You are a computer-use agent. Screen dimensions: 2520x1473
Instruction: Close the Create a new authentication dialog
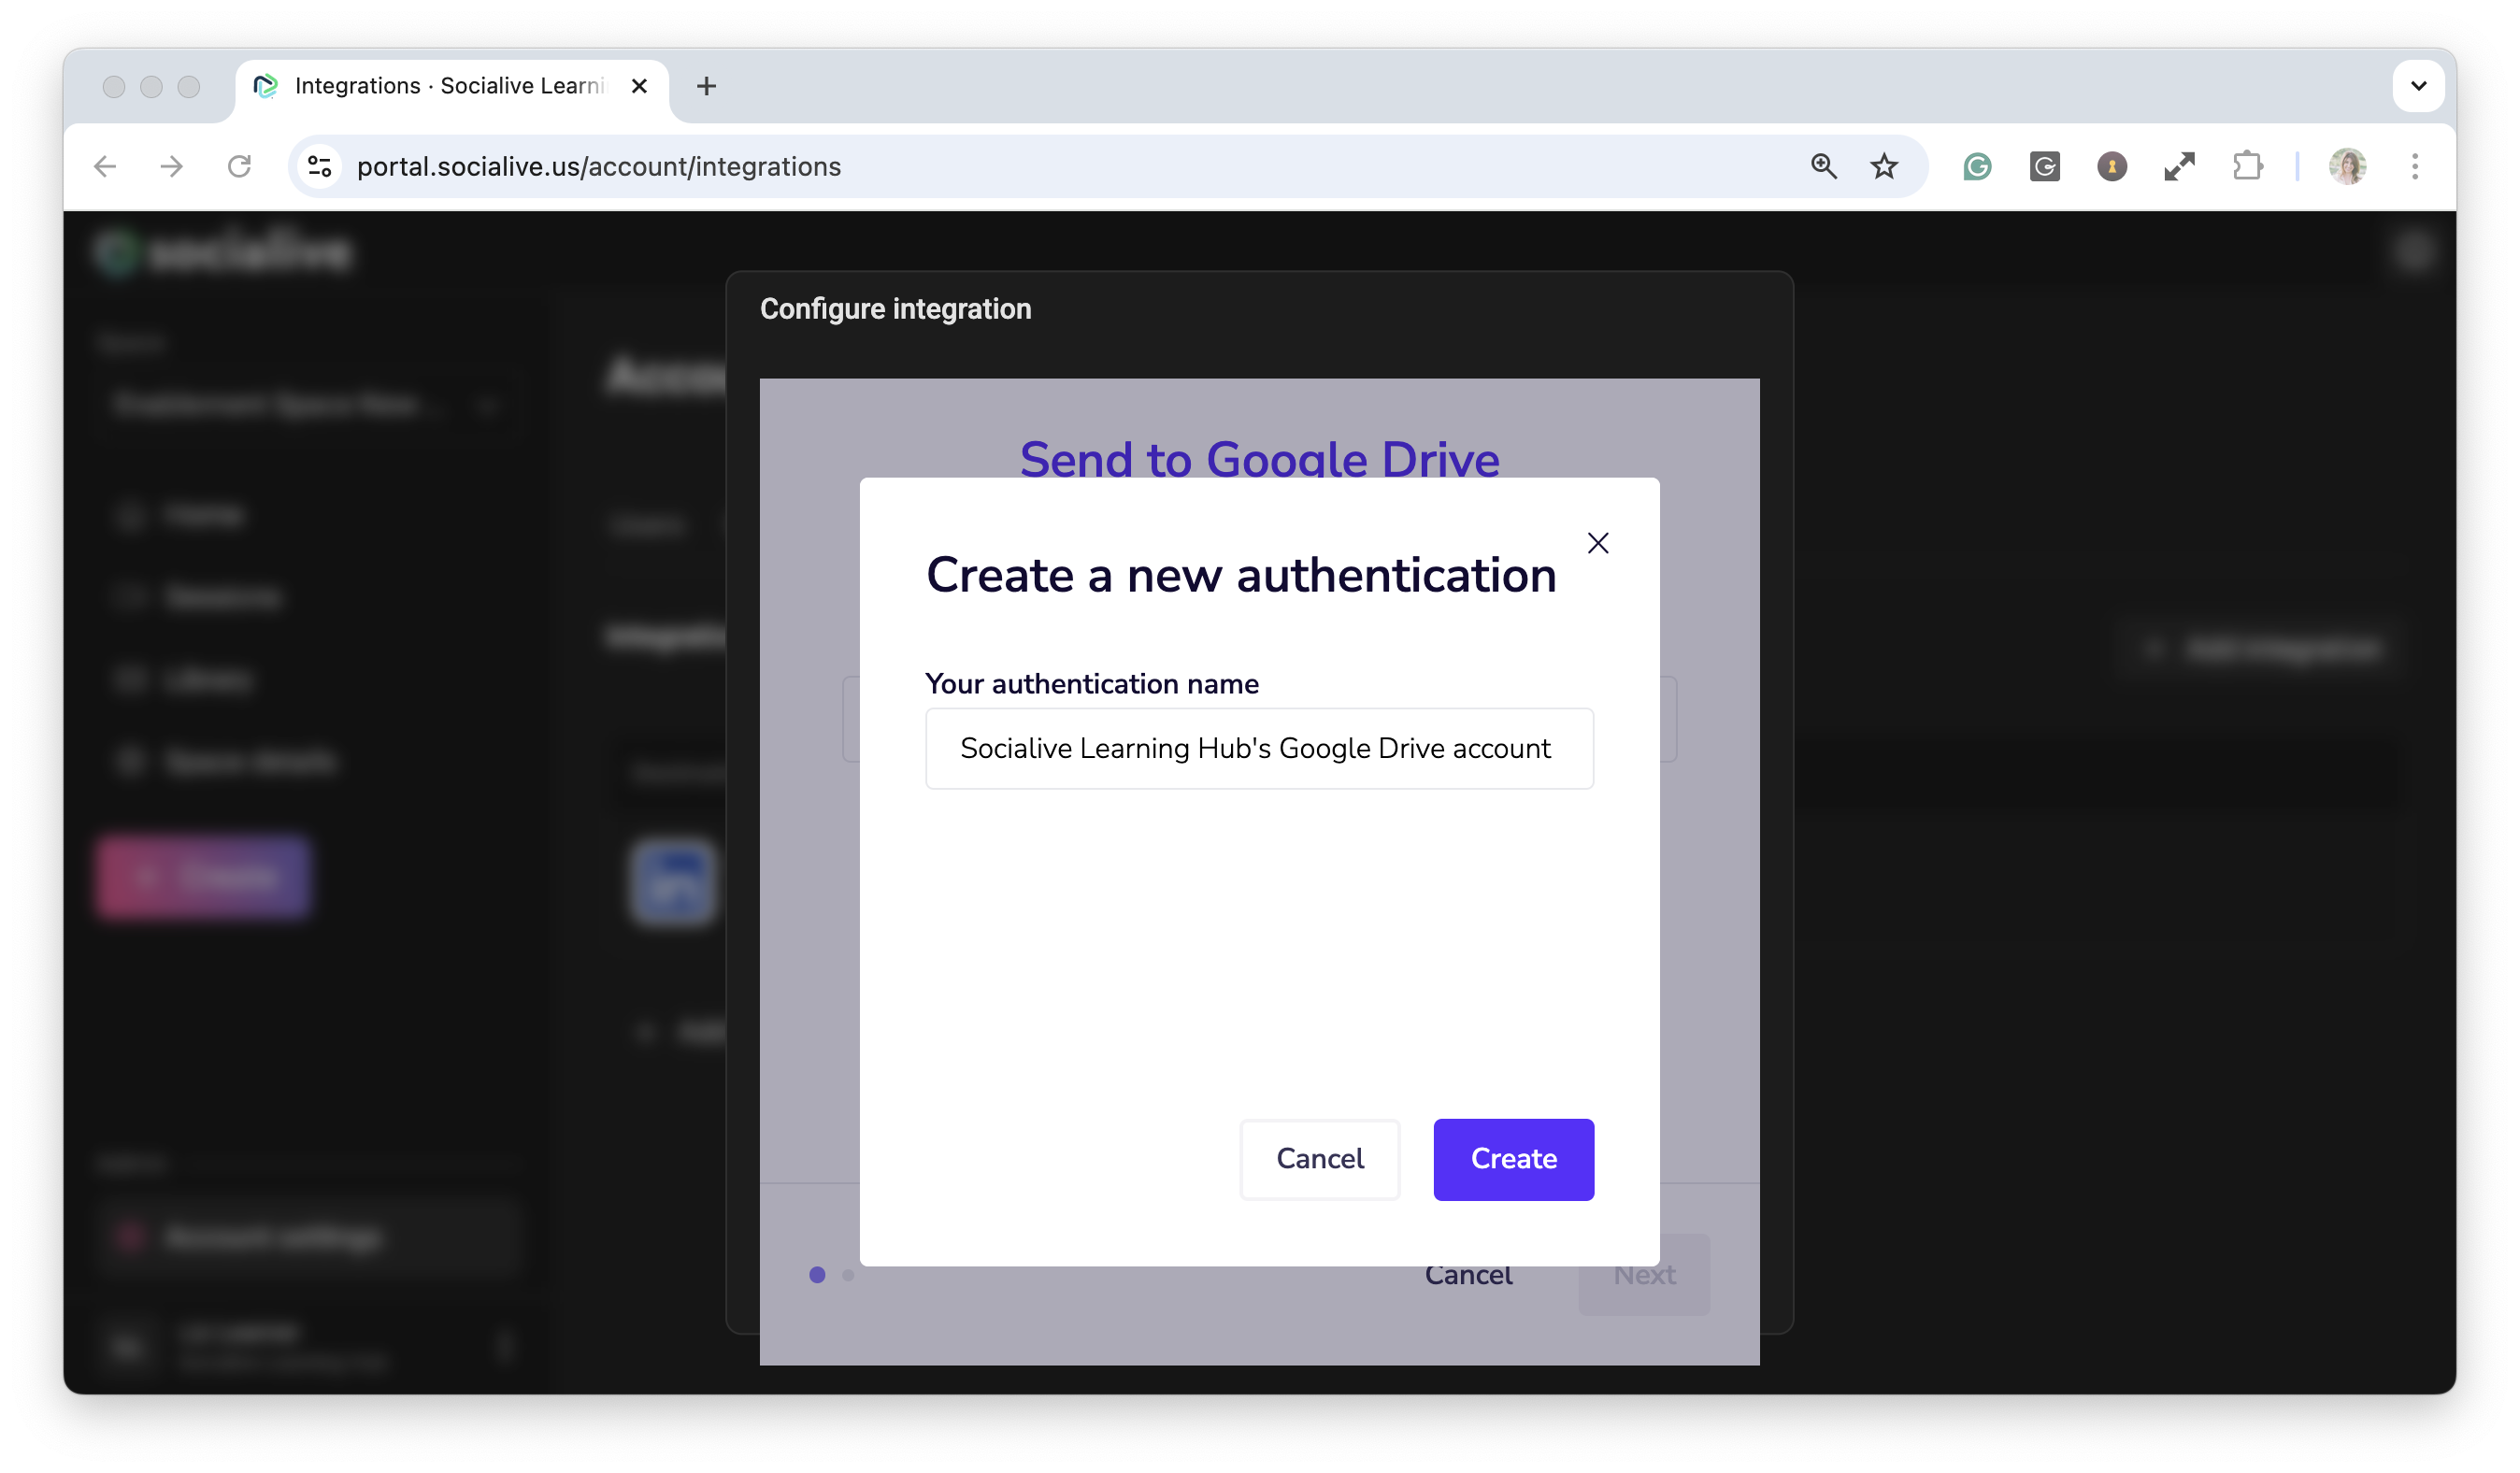(x=1597, y=543)
